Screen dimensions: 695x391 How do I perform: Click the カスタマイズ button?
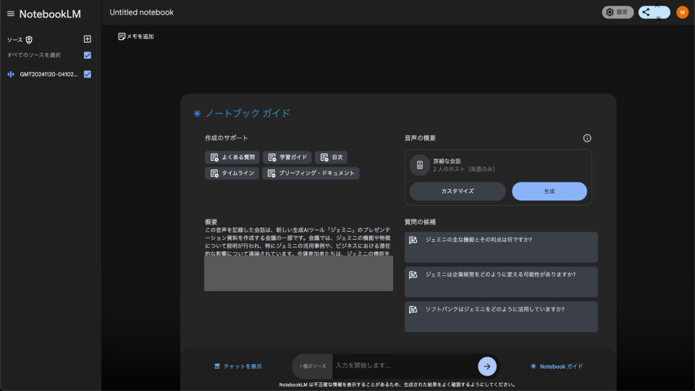tap(458, 191)
